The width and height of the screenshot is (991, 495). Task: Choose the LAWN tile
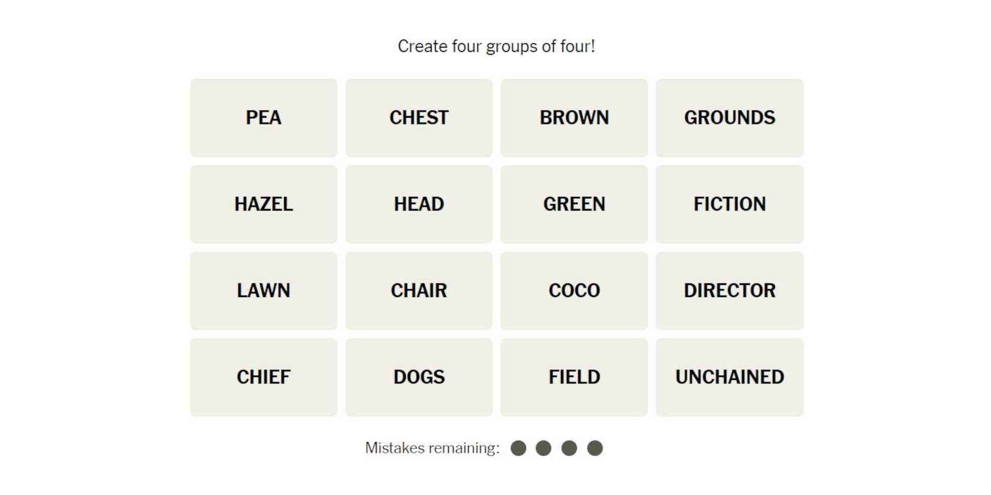click(263, 290)
